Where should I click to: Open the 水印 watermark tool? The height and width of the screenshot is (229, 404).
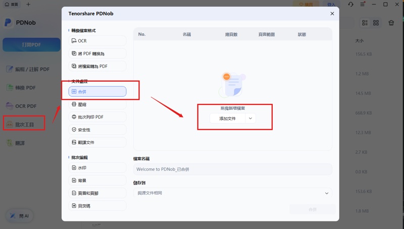(97, 168)
